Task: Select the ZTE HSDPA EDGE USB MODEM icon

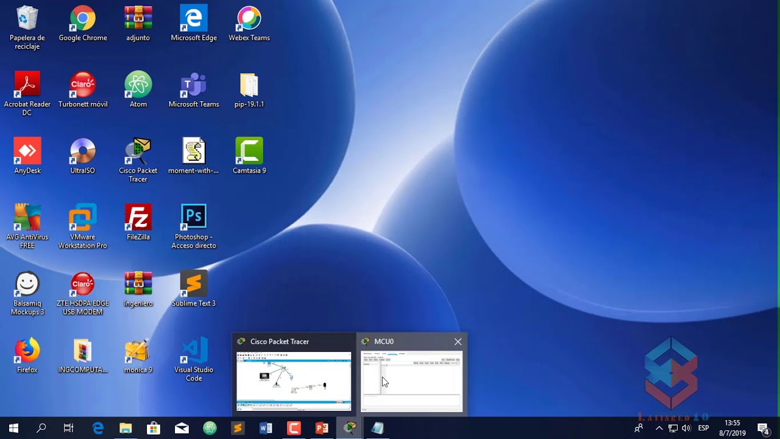Action: (x=83, y=294)
